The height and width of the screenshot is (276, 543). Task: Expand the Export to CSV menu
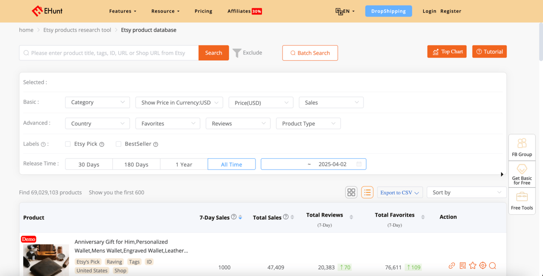tap(400, 192)
